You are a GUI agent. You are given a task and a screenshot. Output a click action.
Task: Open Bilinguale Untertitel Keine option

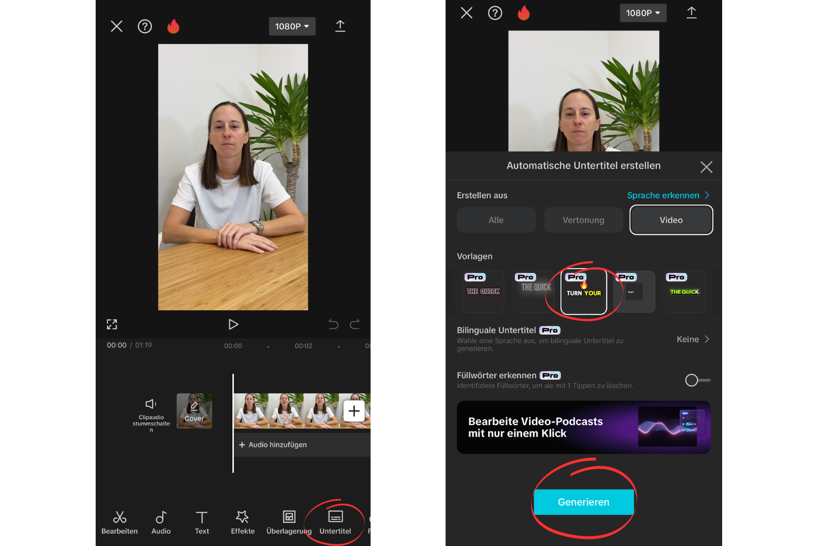(x=693, y=339)
